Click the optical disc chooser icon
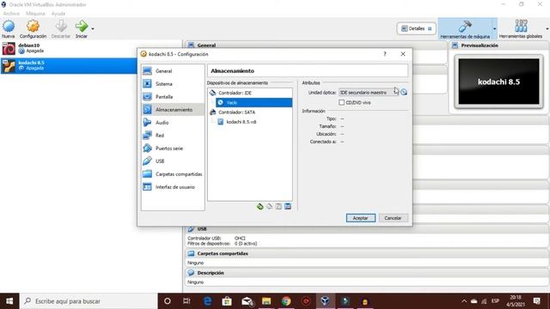The width and height of the screenshot is (550, 309). [404, 92]
